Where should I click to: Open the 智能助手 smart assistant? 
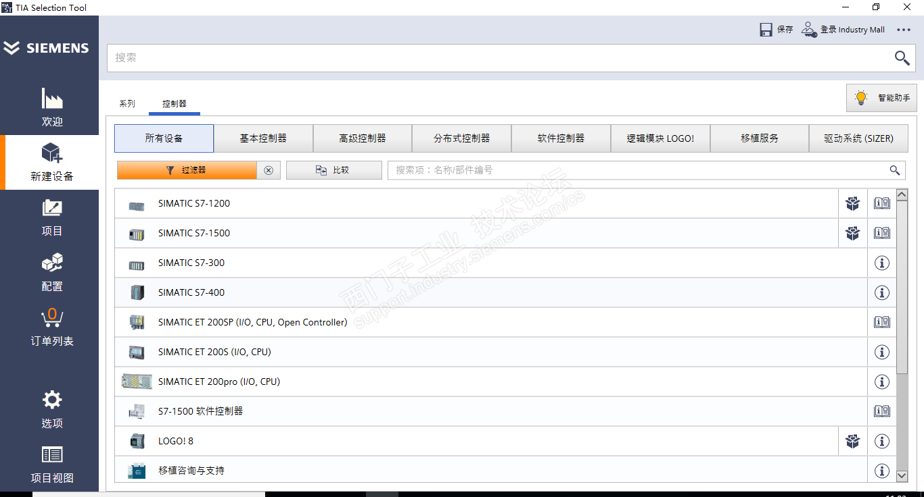(x=881, y=98)
